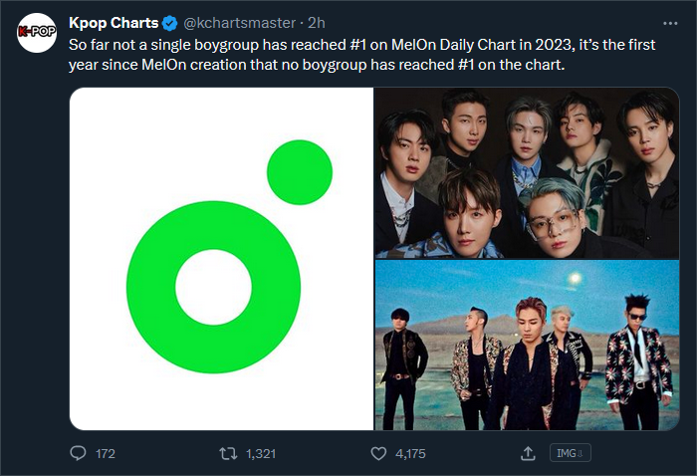Open the green MelOn logo image
Viewport: 697px width, 476px height.
(x=221, y=259)
